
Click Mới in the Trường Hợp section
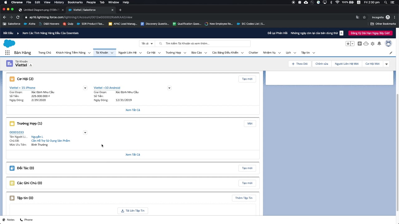[x=250, y=124]
